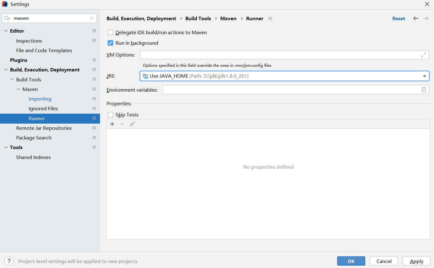434x268 pixels.
Task: Open help with question mark icon
Action: (x=9, y=261)
